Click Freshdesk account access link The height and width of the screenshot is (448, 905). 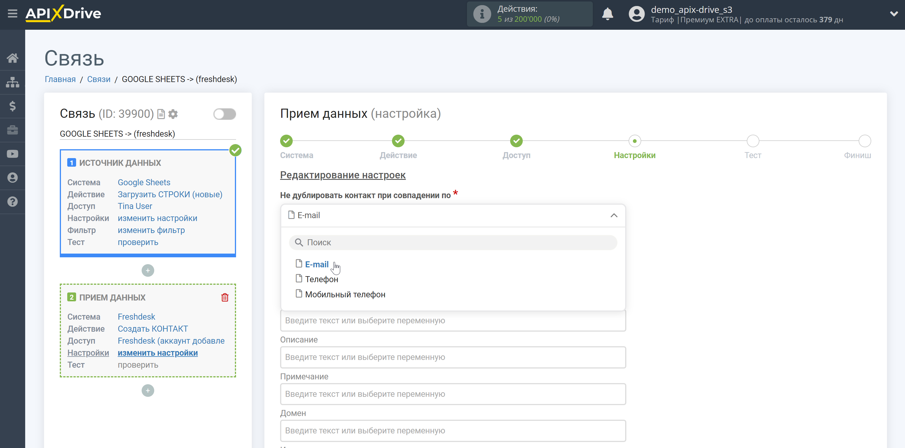[171, 341]
